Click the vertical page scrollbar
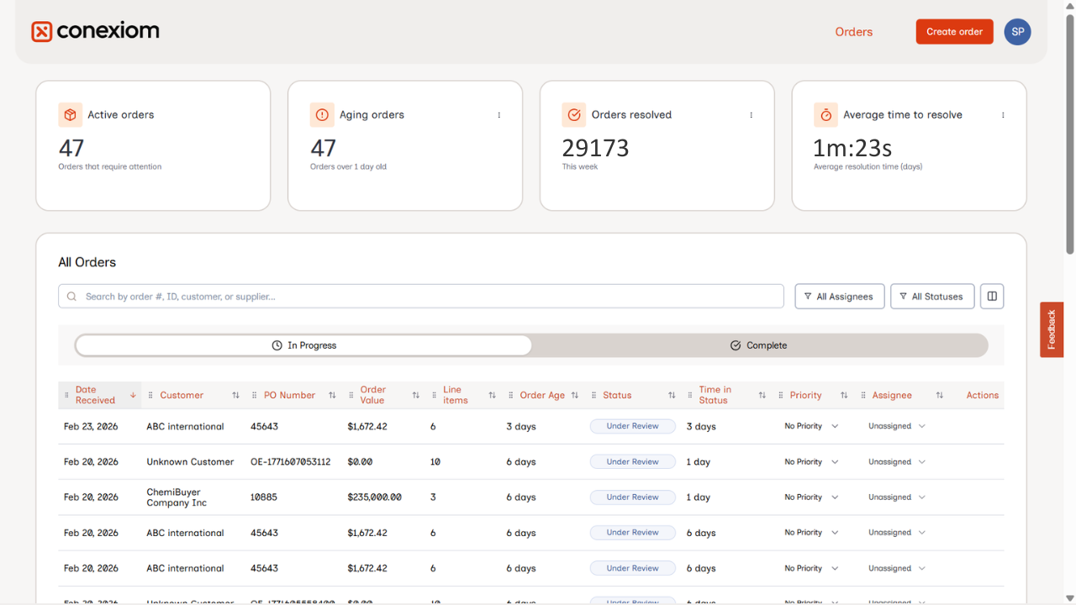Viewport: 1076px width, 605px height. tap(1070, 134)
